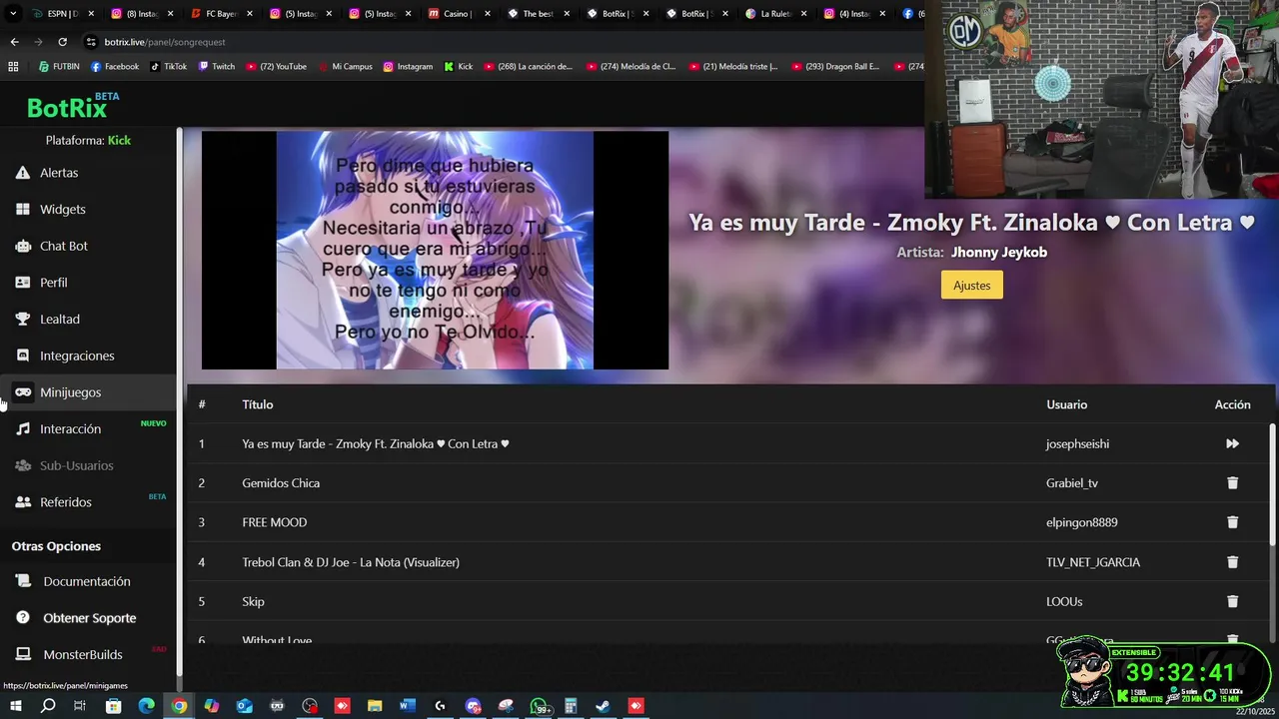The height and width of the screenshot is (719, 1279).
Task: Switch to The best tab
Action: 537,14
